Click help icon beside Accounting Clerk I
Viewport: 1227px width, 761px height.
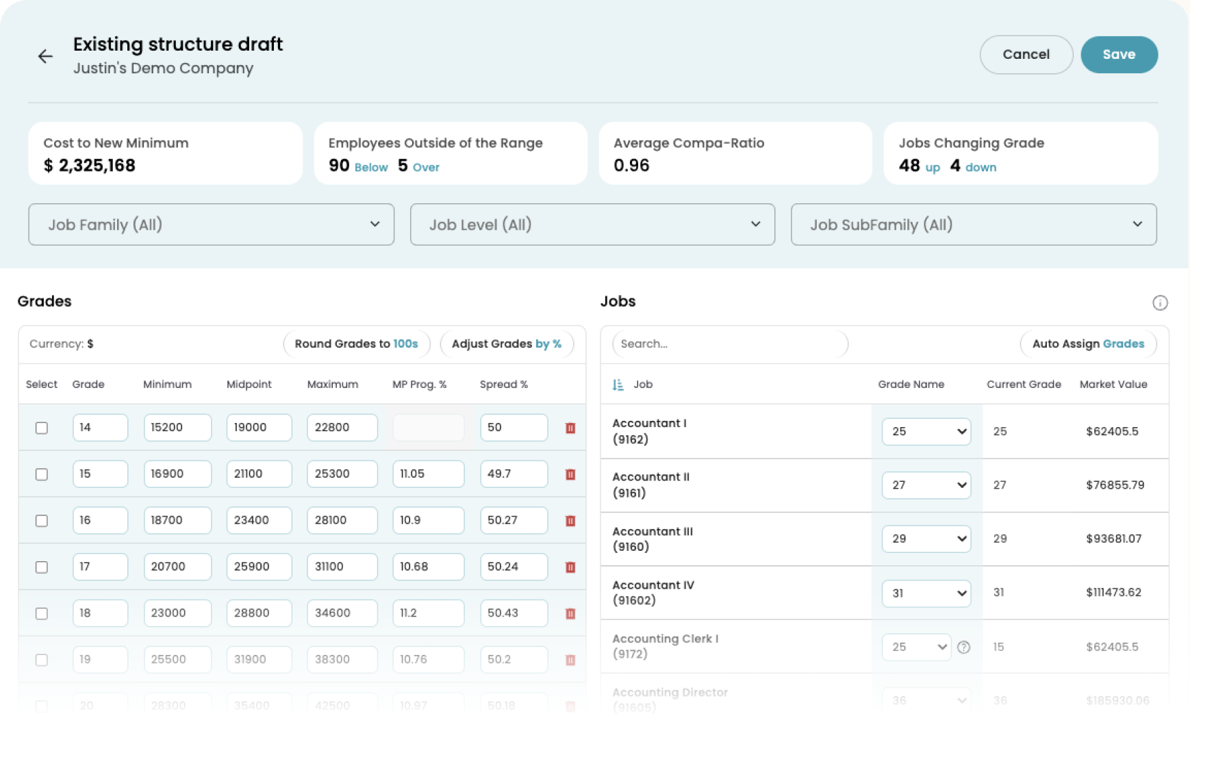(x=963, y=647)
